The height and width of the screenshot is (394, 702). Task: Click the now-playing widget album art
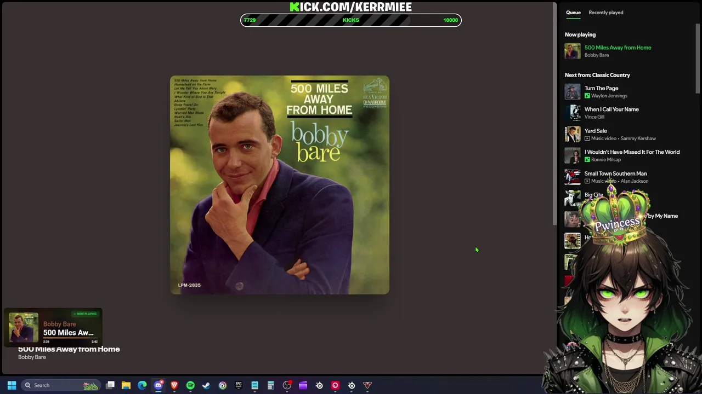tap(24, 327)
